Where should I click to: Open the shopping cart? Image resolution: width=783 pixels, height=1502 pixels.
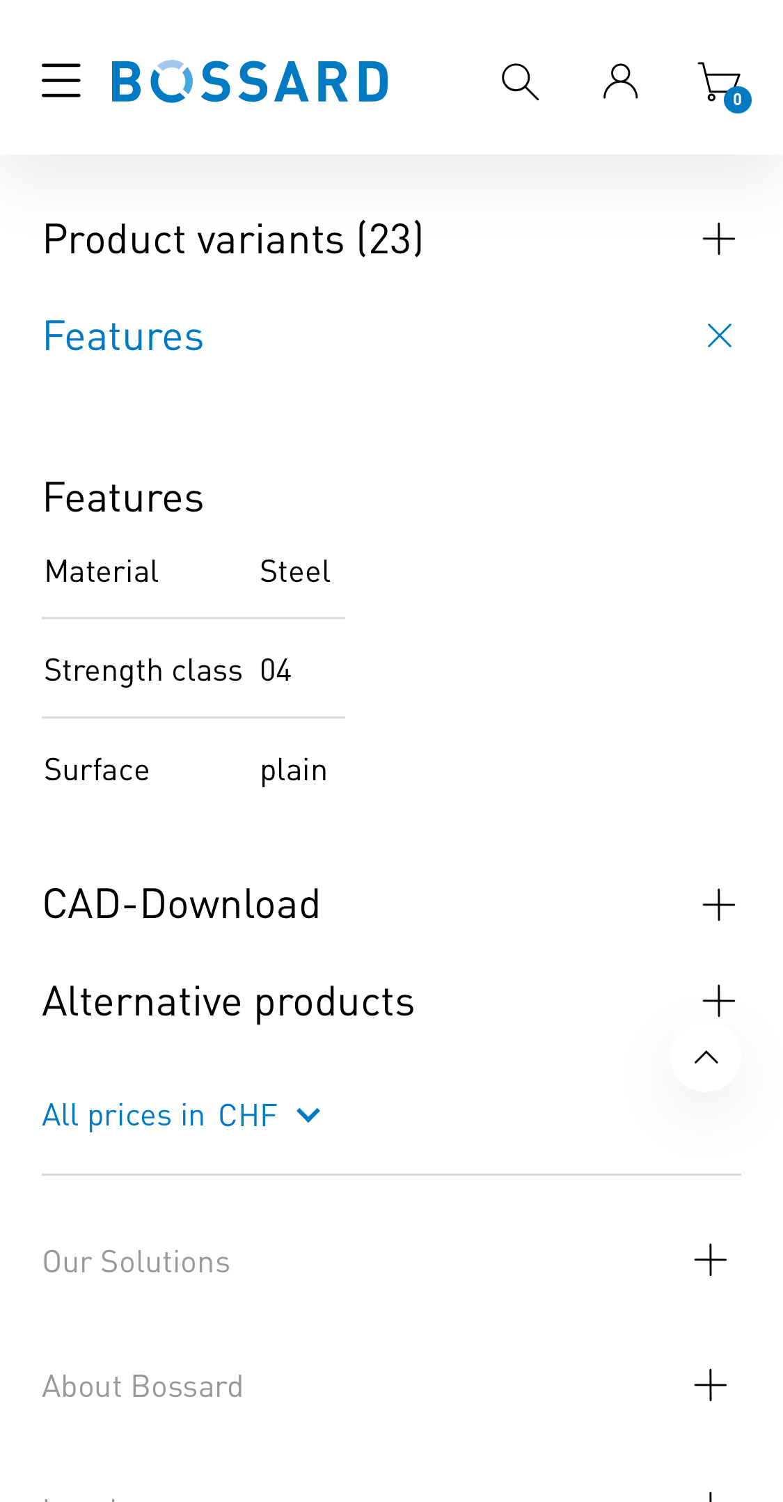(x=719, y=79)
